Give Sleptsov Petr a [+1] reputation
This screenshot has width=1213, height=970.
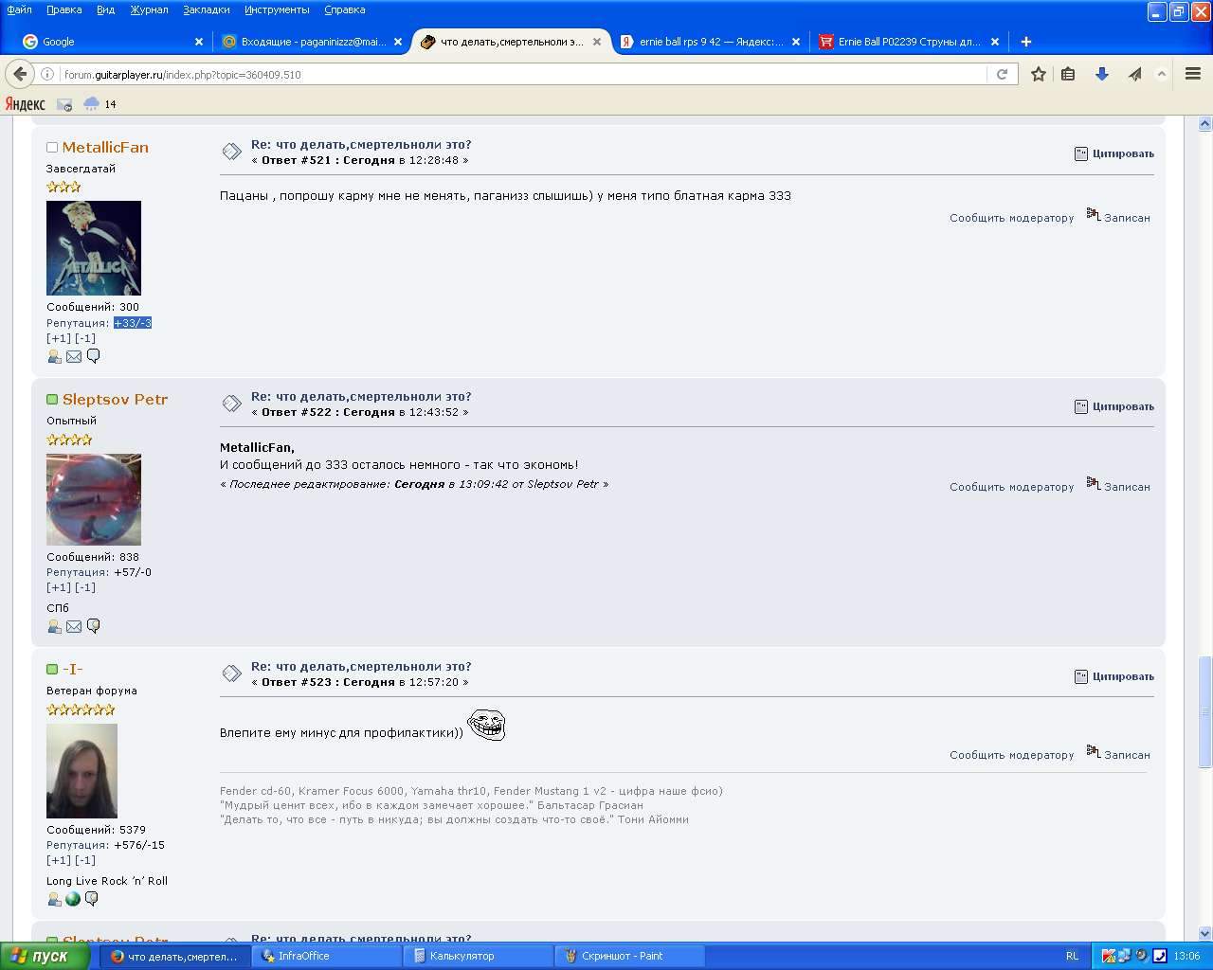(58, 587)
